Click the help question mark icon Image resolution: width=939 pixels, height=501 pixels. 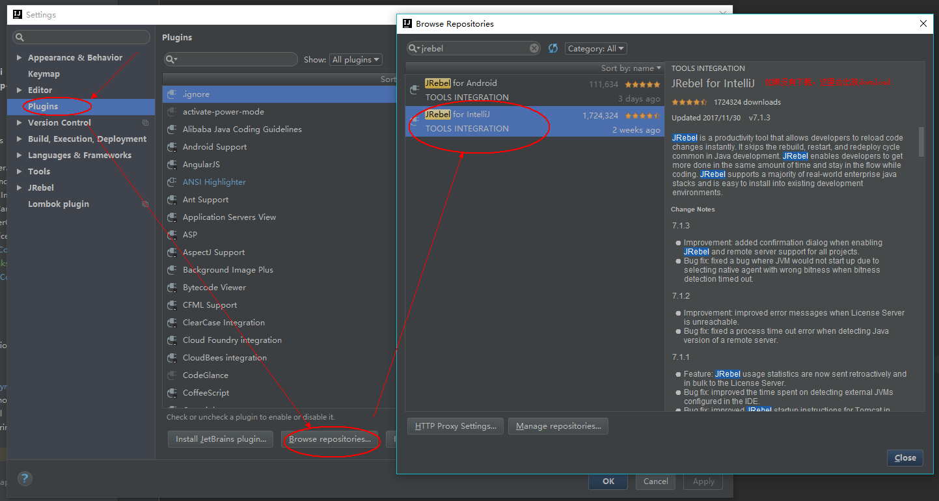point(25,478)
